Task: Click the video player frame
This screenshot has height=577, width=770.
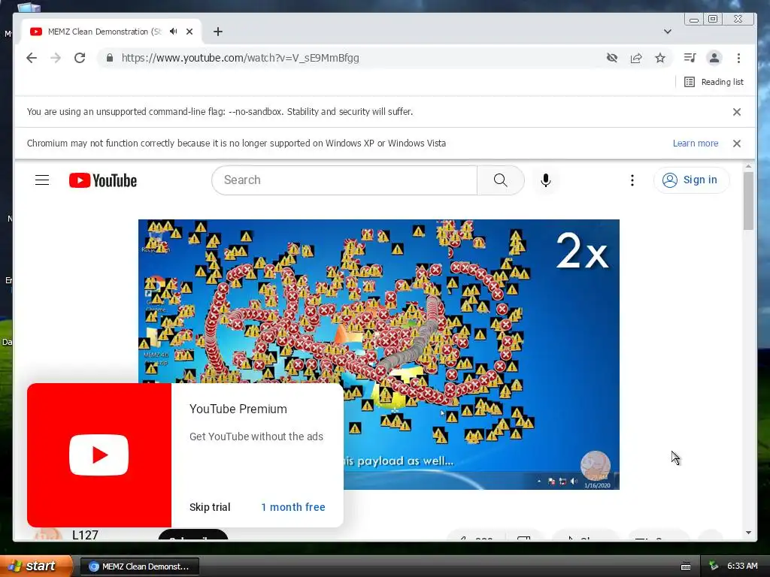Action: 379,355
